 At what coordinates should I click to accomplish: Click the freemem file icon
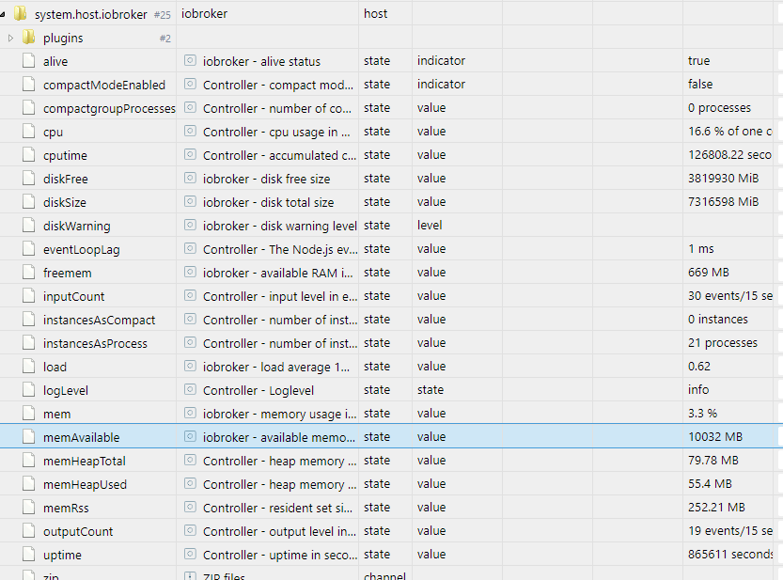click(29, 273)
